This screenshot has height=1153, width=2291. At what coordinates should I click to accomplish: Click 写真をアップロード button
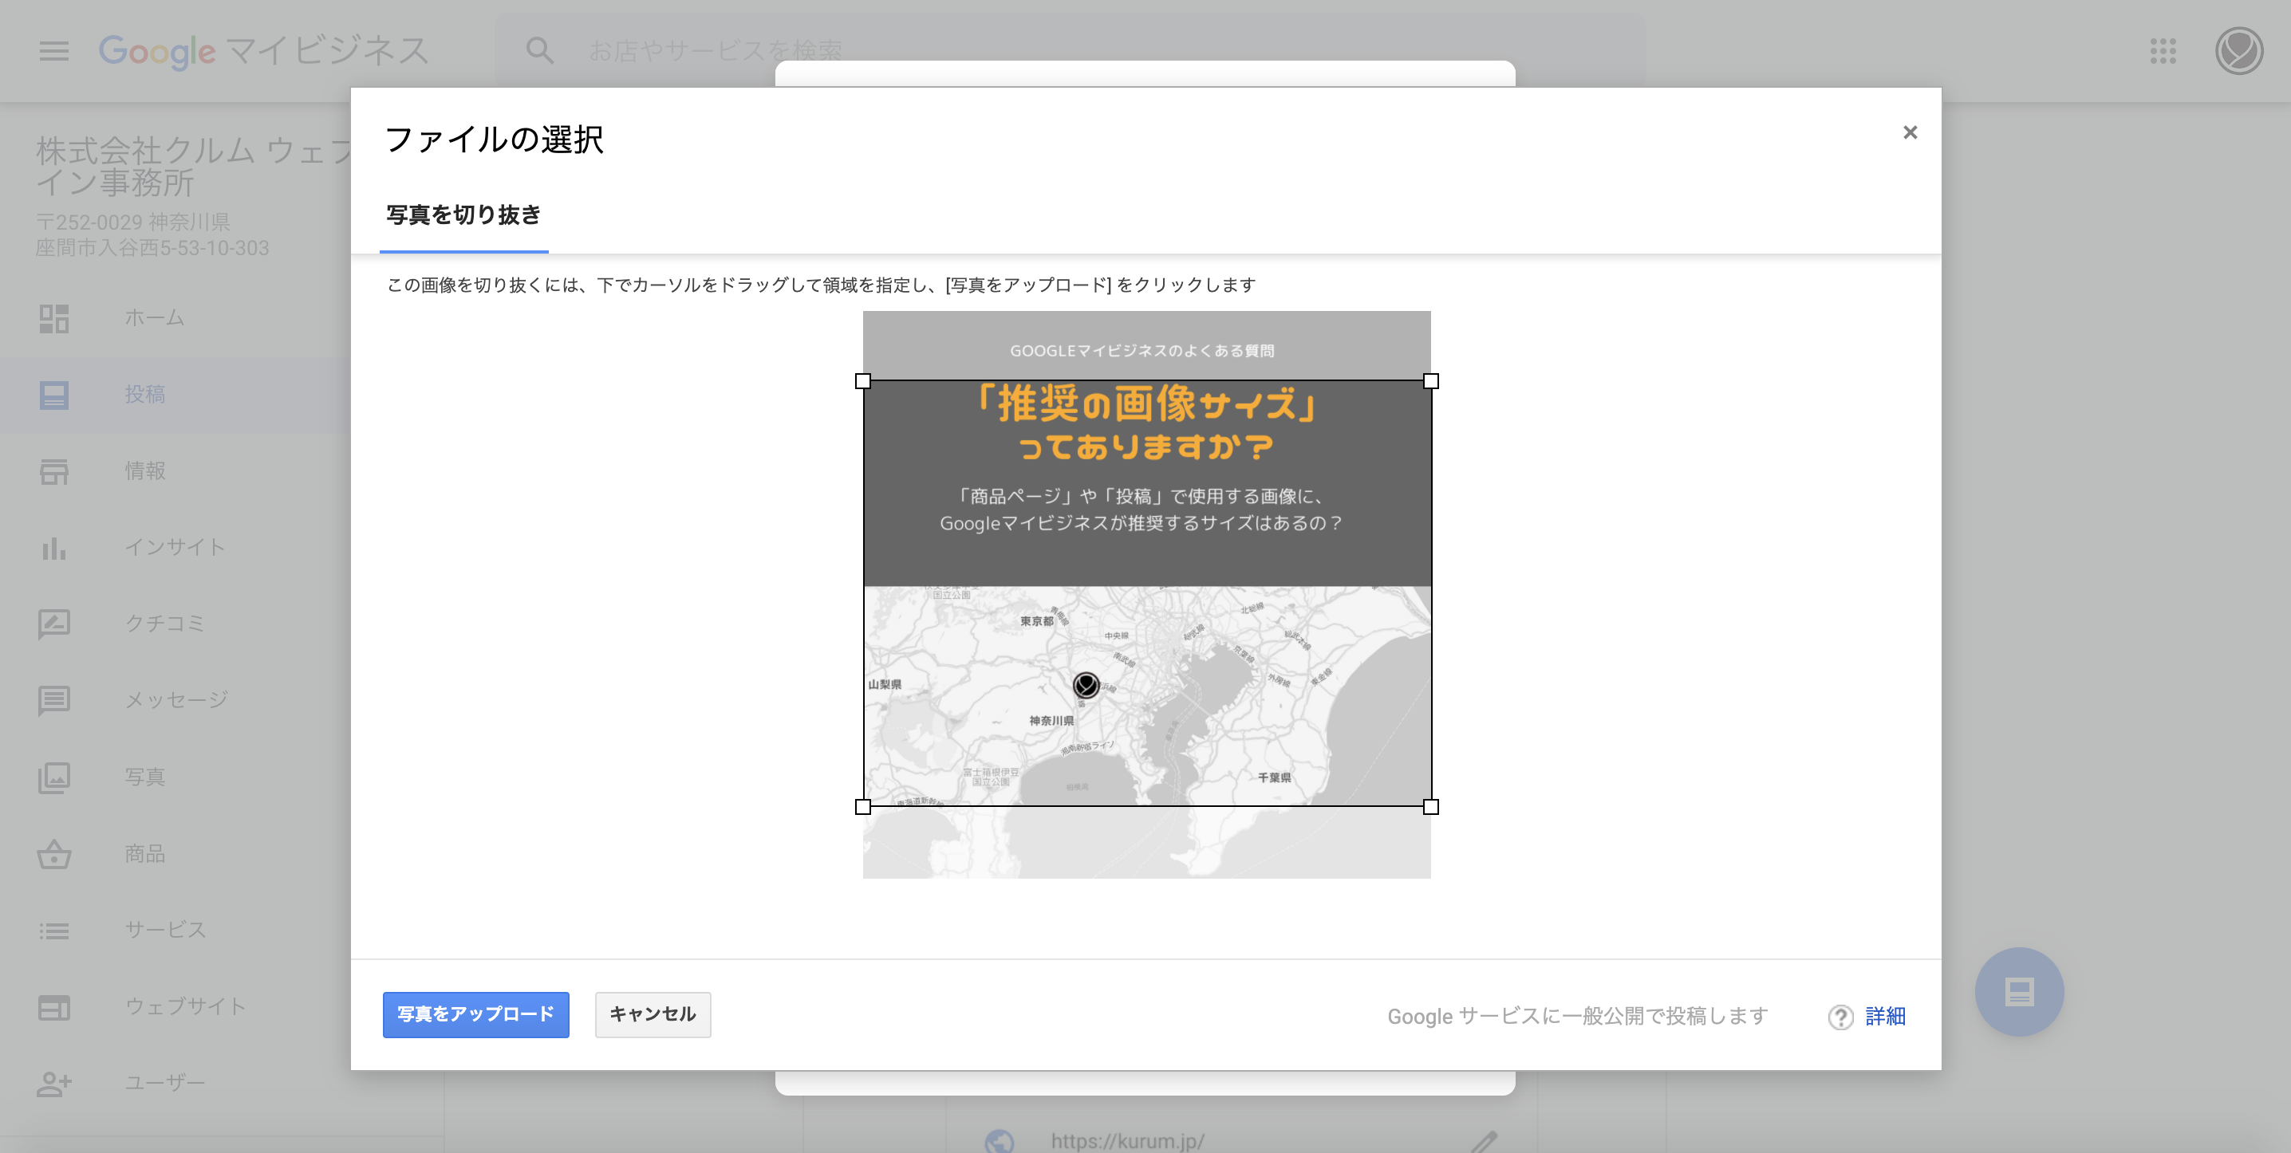[x=475, y=1014]
